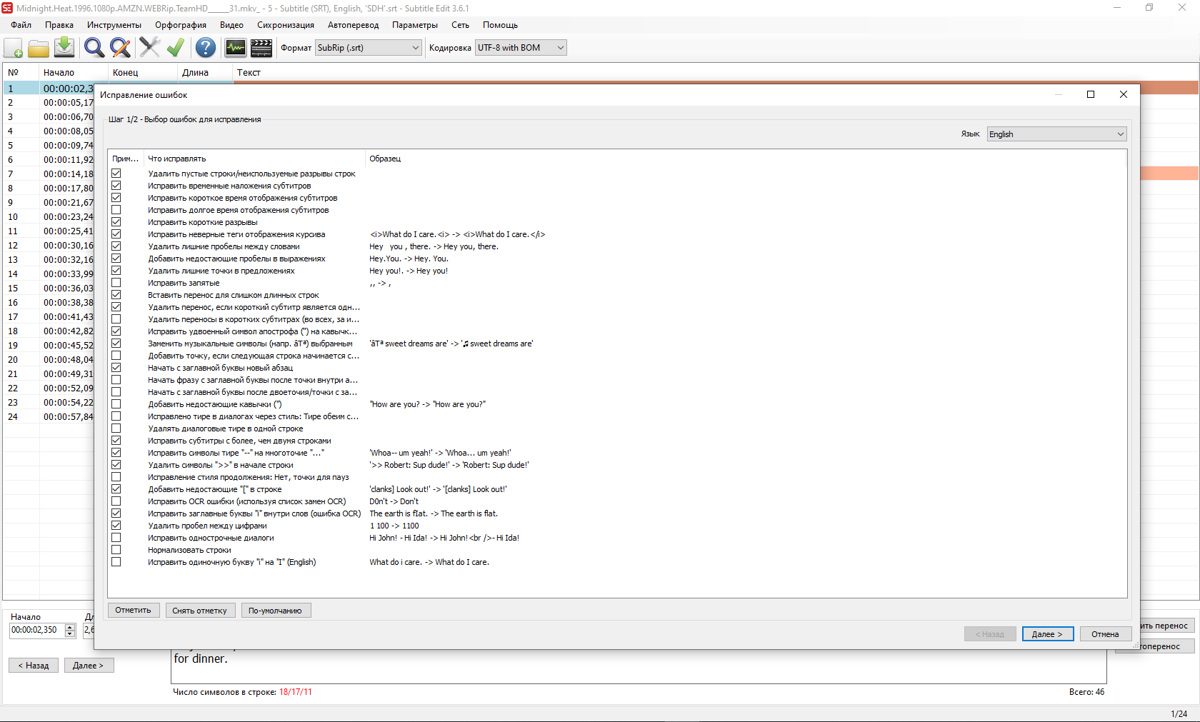Uncheck 'Удалить пробел между цифрами' option
The width and height of the screenshot is (1200, 722).
click(x=116, y=526)
